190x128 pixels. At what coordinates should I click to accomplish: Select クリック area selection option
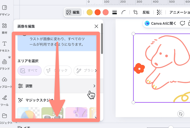pos(58,71)
